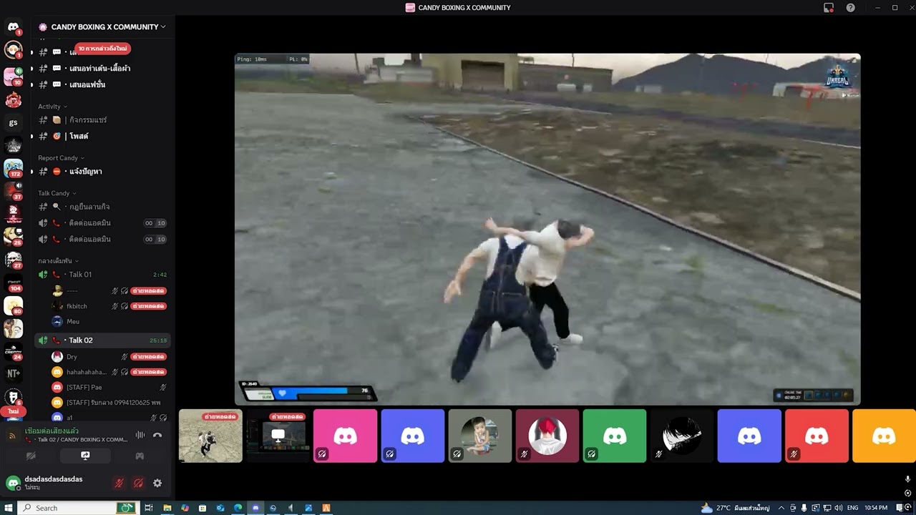Select the green Discord-logo participant tile
The height and width of the screenshot is (515, 916).
[615, 436]
